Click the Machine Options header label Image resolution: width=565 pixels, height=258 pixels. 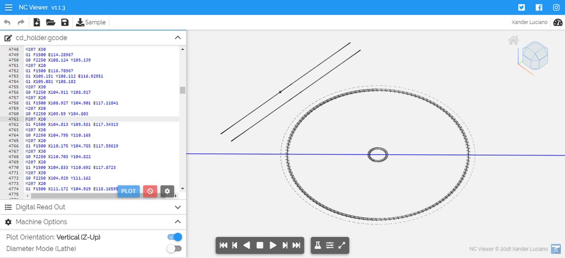click(x=41, y=222)
